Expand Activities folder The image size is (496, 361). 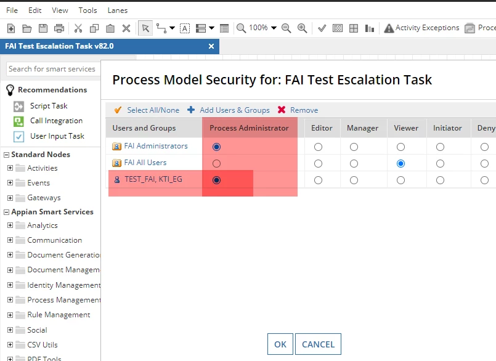click(10, 168)
